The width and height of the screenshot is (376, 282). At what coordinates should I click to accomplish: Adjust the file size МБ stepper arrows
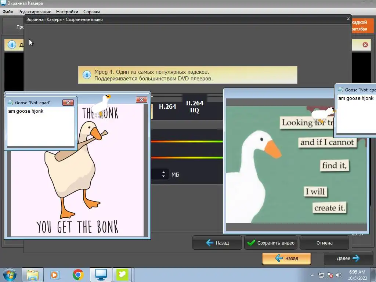point(163,174)
